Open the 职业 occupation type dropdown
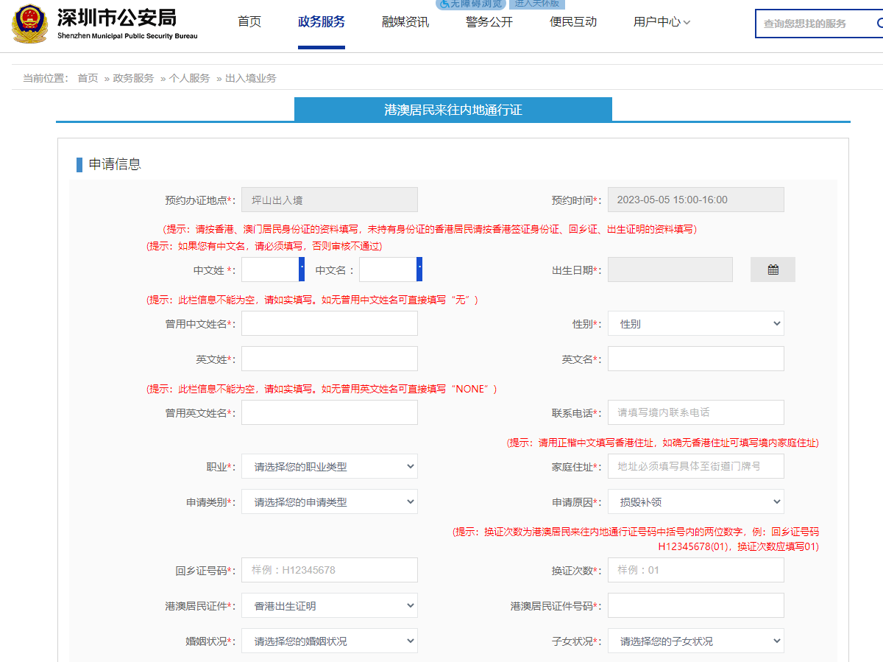 point(329,466)
